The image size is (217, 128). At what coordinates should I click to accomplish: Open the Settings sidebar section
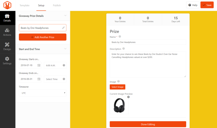[x=7, y=61]
